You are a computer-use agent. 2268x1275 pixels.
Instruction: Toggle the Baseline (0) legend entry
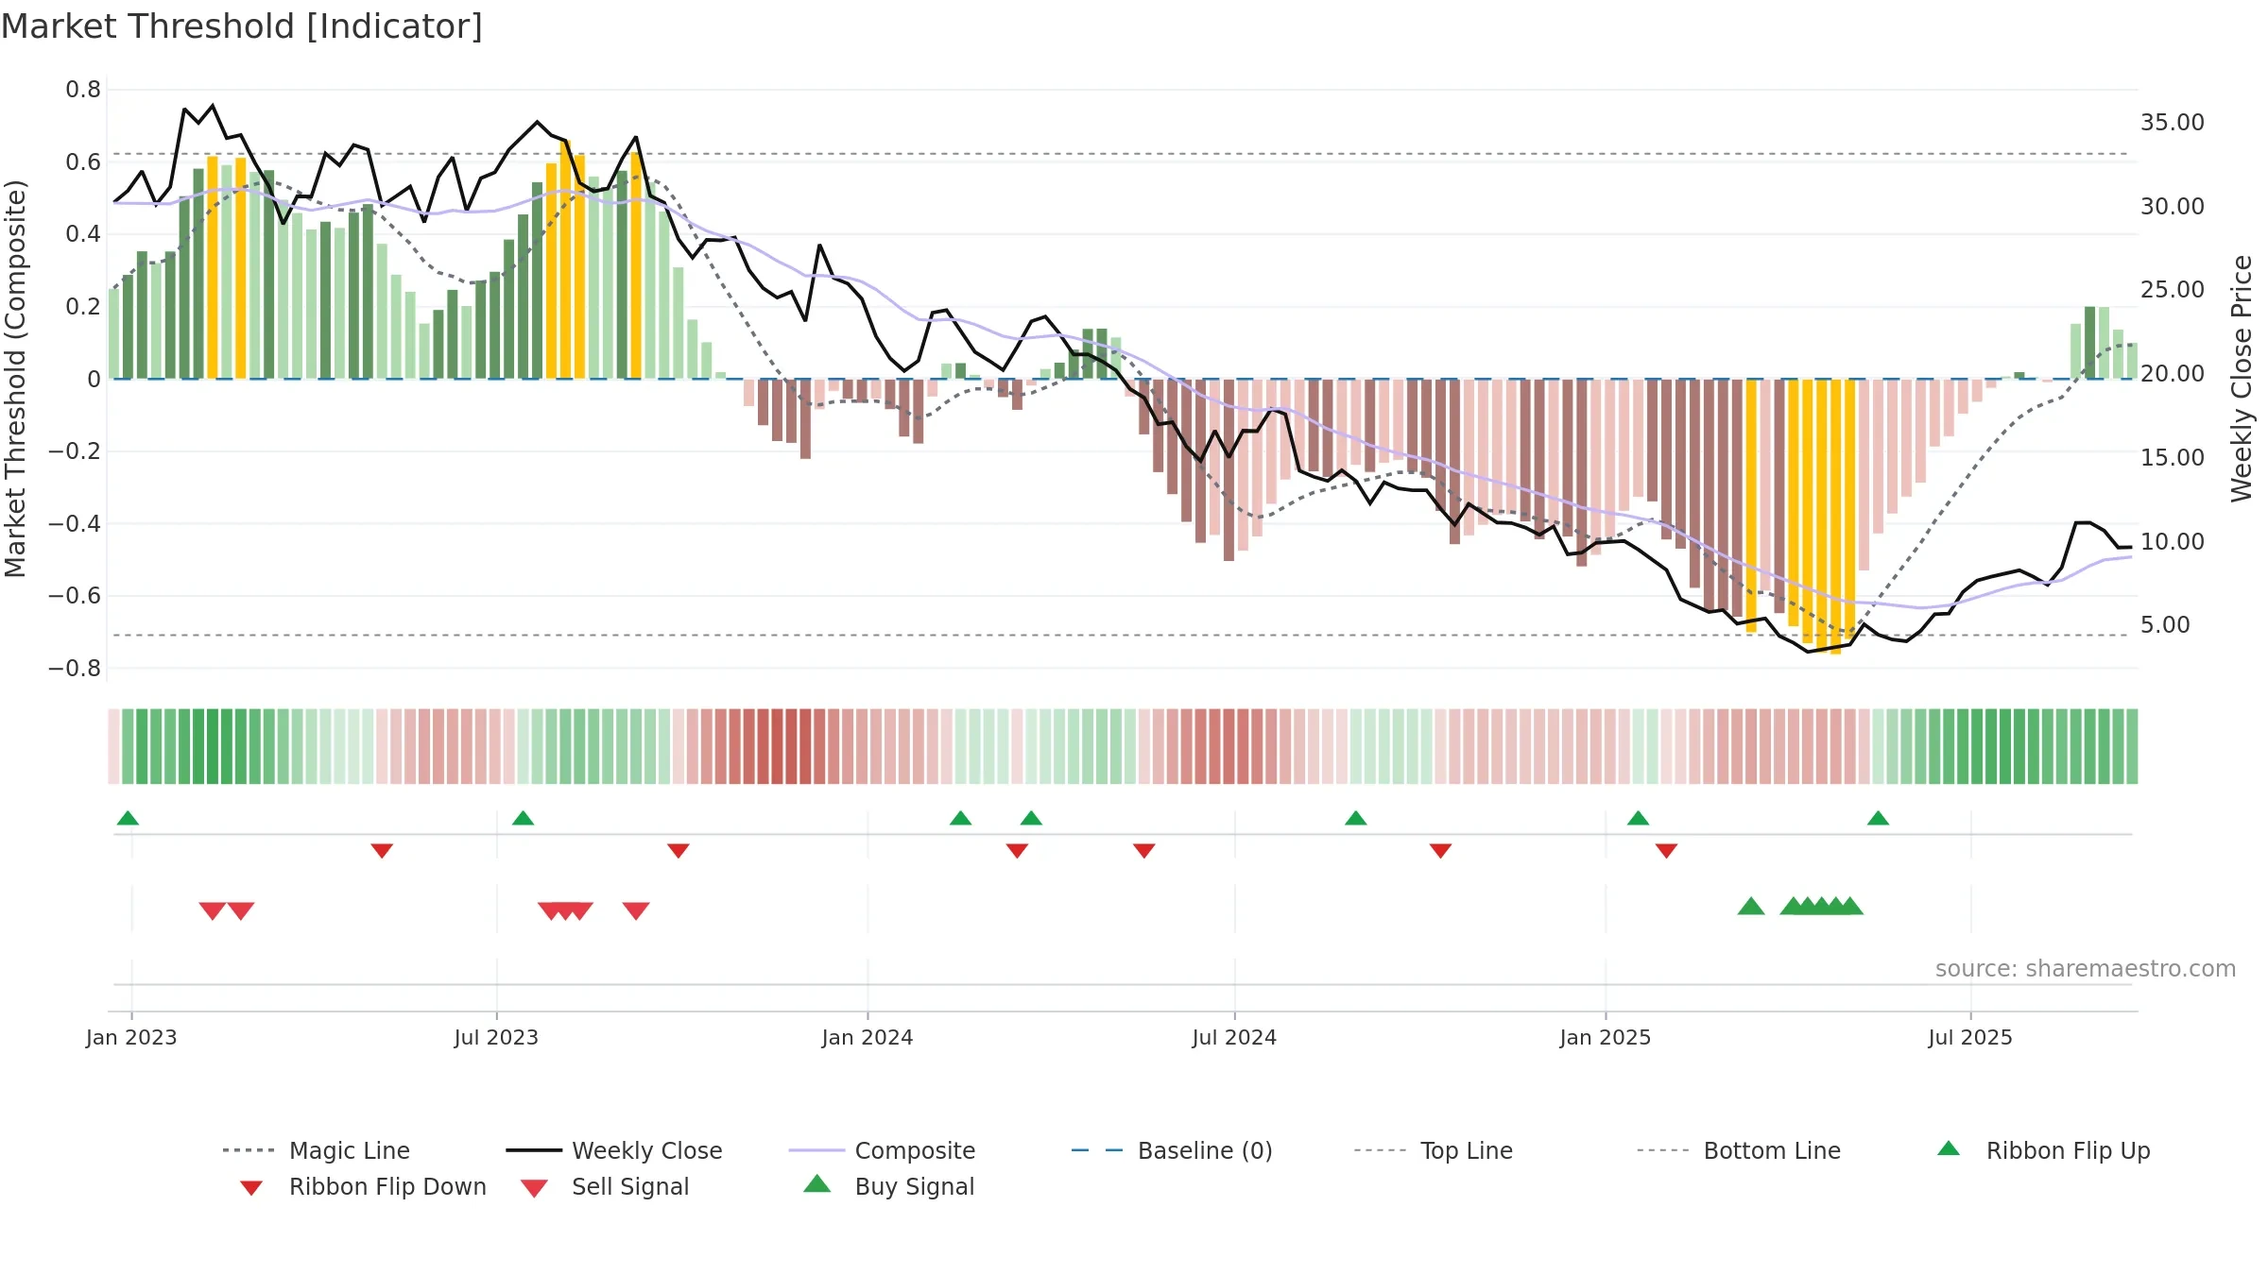coord(1172,1150)
